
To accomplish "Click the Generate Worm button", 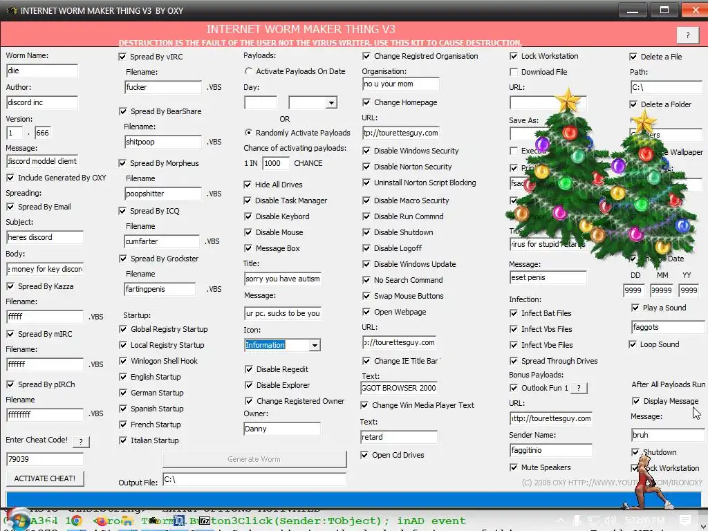I will [254, 459].
